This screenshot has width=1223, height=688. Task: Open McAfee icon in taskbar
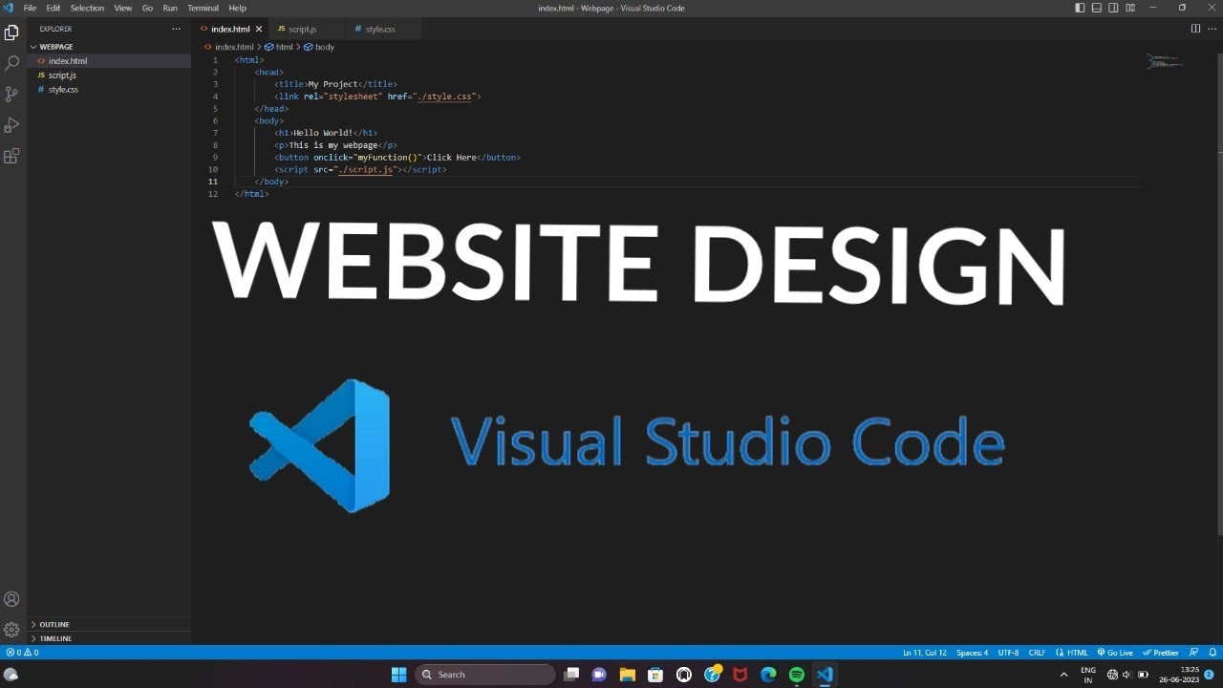pyautogui.click(x=740, y=675)
